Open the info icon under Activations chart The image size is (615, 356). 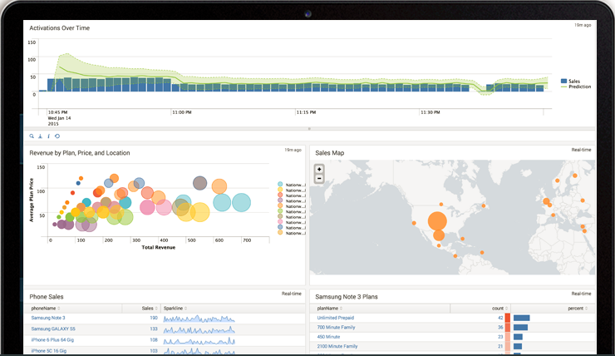48,136
